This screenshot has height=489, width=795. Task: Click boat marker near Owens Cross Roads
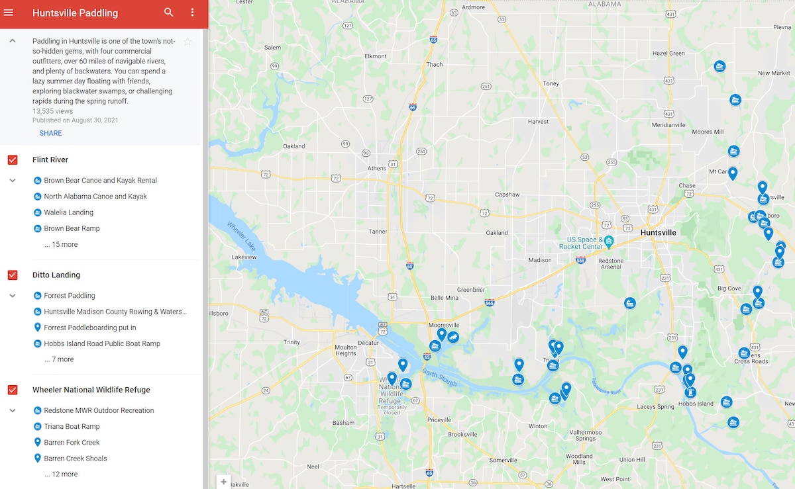click(x=744, y=353)
